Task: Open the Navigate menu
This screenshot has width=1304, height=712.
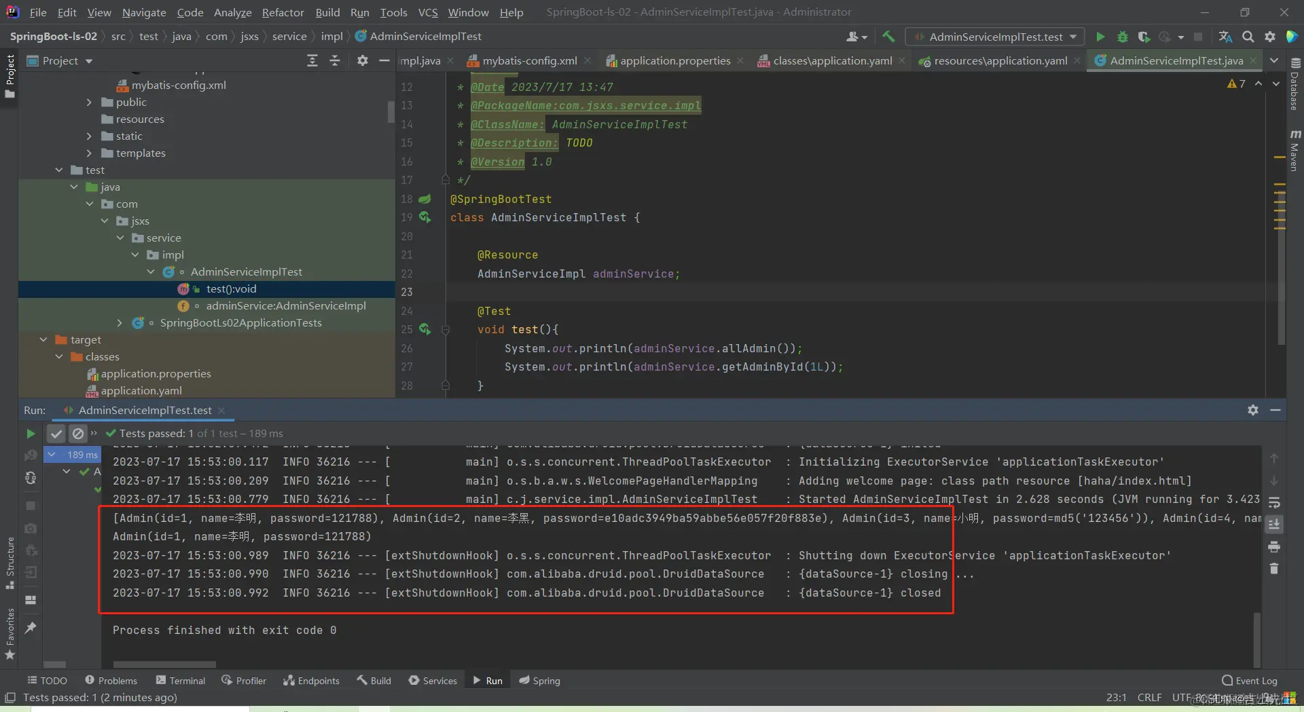Action: [x=144, y=12]
